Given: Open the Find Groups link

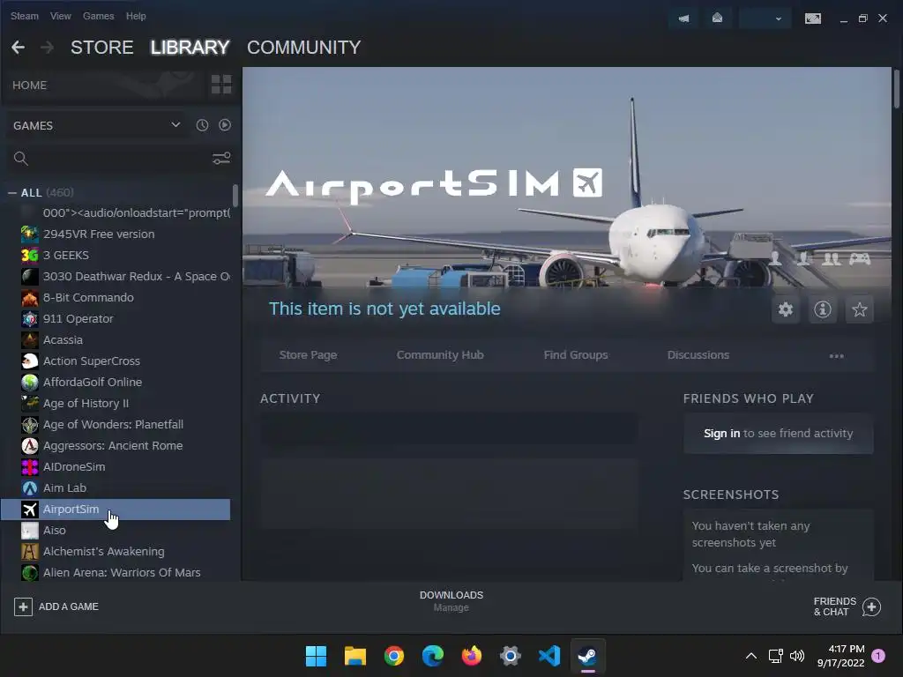Looking at the screenshot, I should click(576, 355).
